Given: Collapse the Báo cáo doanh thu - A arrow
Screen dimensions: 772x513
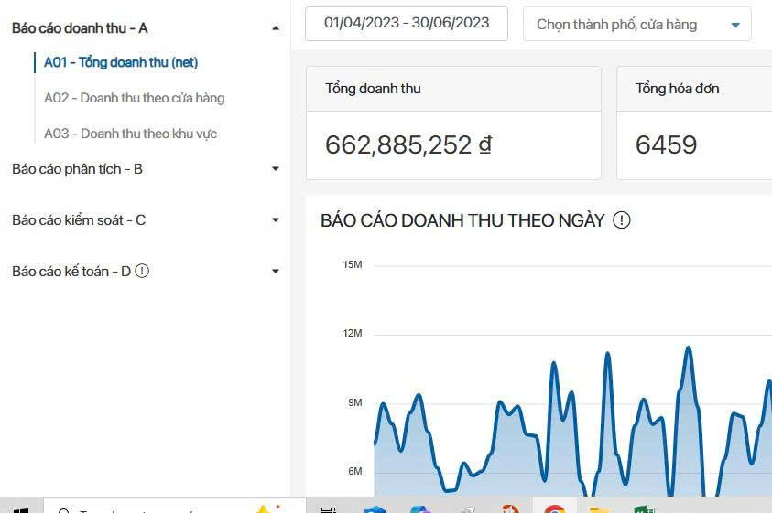Looking at the screenshot, I should 276,28.
